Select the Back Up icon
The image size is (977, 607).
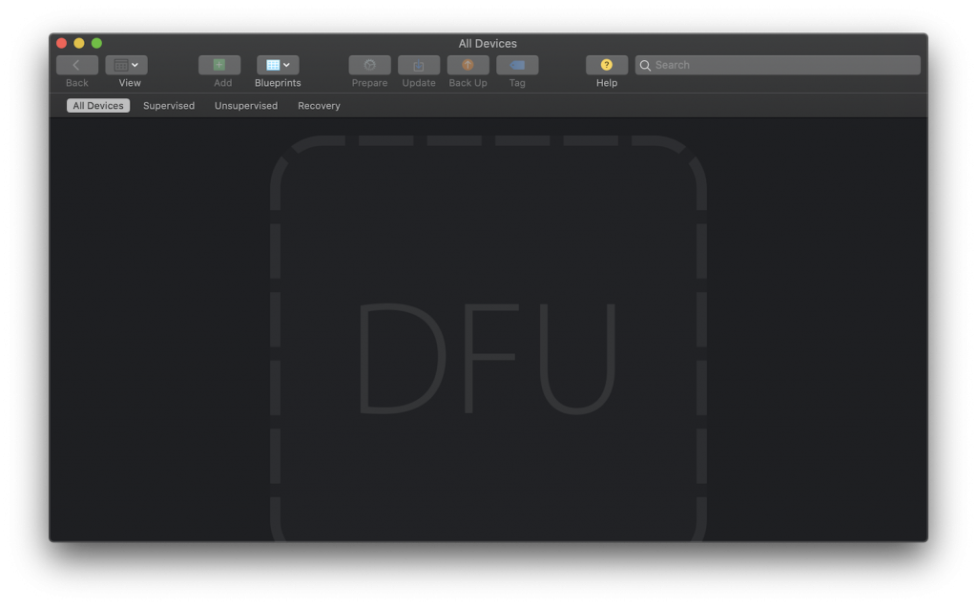tap(468, 64)
